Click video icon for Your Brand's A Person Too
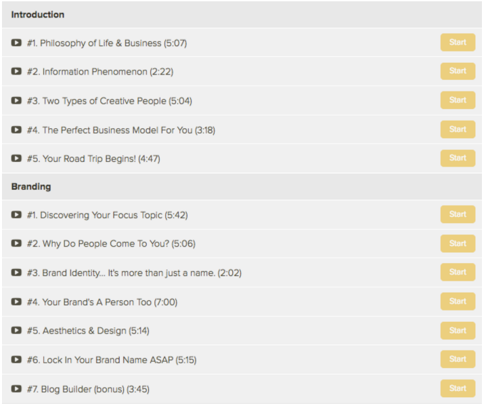 point(16,302)
